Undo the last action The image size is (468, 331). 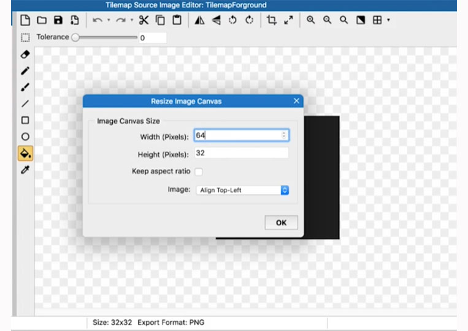click(98, 20)
